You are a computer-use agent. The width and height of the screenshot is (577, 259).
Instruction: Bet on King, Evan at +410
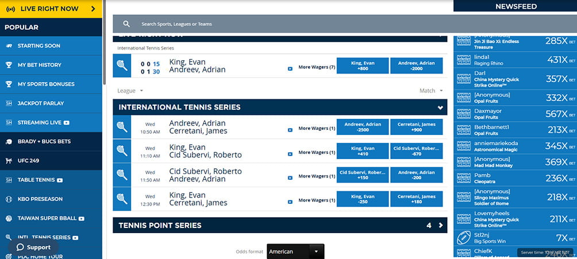click(x=363, y=151)
